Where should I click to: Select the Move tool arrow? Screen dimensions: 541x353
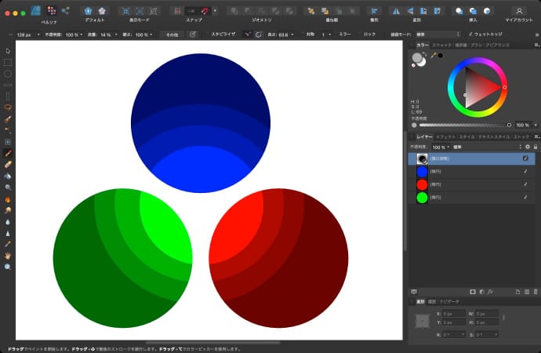8,51
